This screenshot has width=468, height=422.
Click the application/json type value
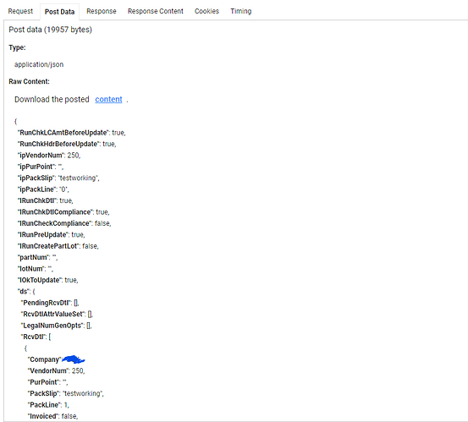tap(39, 64)
